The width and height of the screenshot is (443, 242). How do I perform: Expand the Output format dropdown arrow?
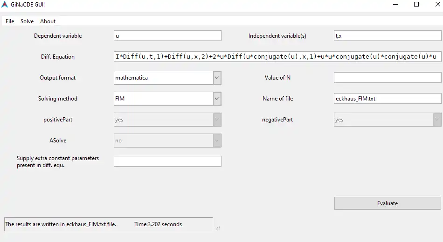tap(217, 78)
